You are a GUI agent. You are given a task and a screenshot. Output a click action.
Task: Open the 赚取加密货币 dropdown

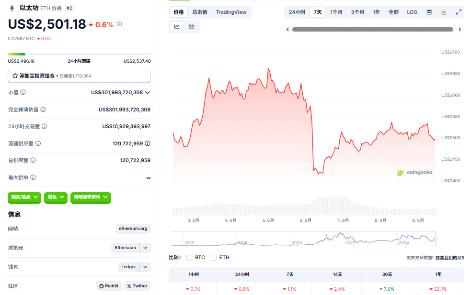coord(91,197)
